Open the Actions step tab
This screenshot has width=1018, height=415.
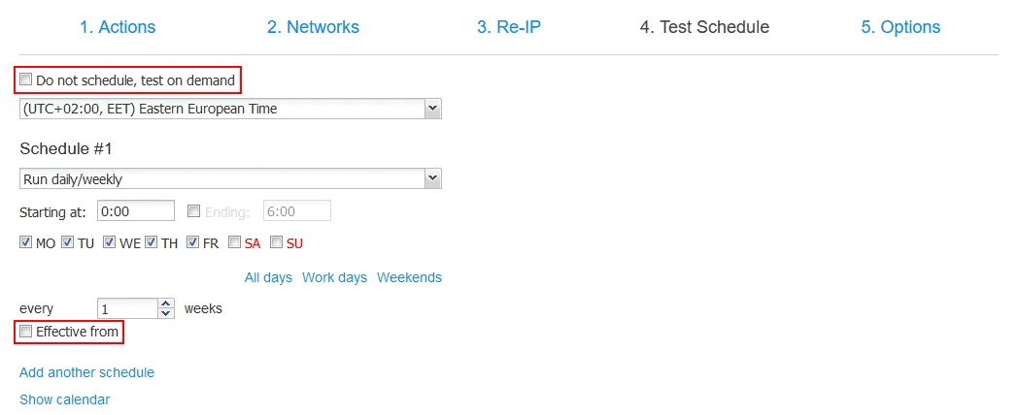point(118,27)
